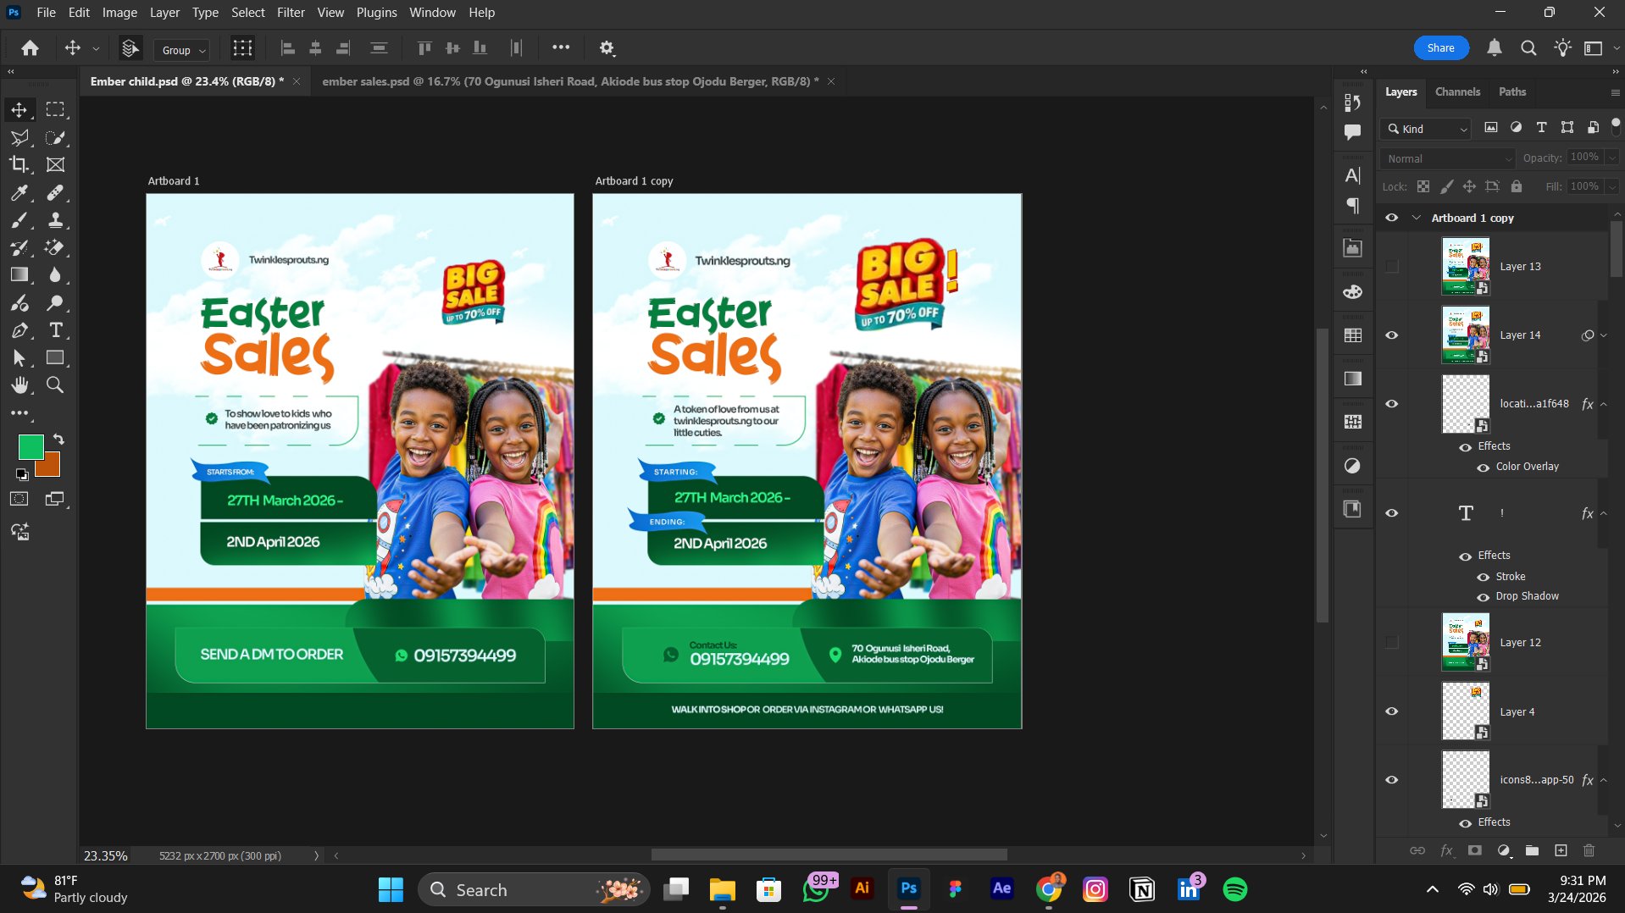Open the Filter menu
The width and height of the screenshot is (1625, 913).
tap(290, 13)
